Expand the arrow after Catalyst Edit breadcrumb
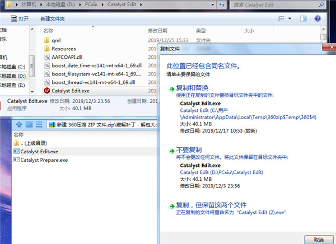The image size is (336, 244). [x=141, y=4]
